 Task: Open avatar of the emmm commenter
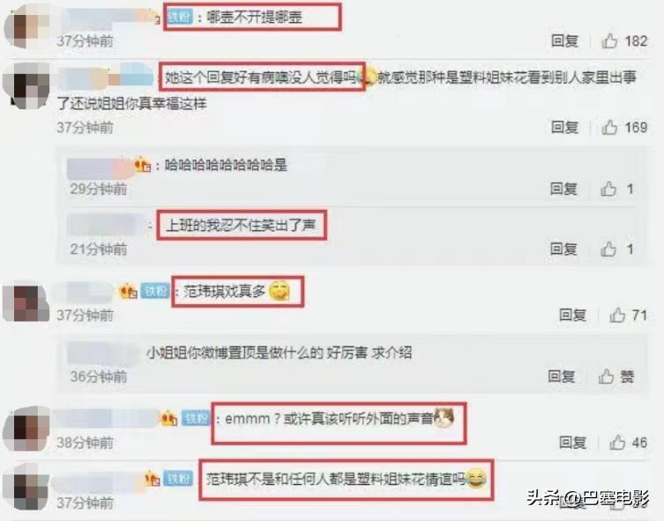coord(26,429)
